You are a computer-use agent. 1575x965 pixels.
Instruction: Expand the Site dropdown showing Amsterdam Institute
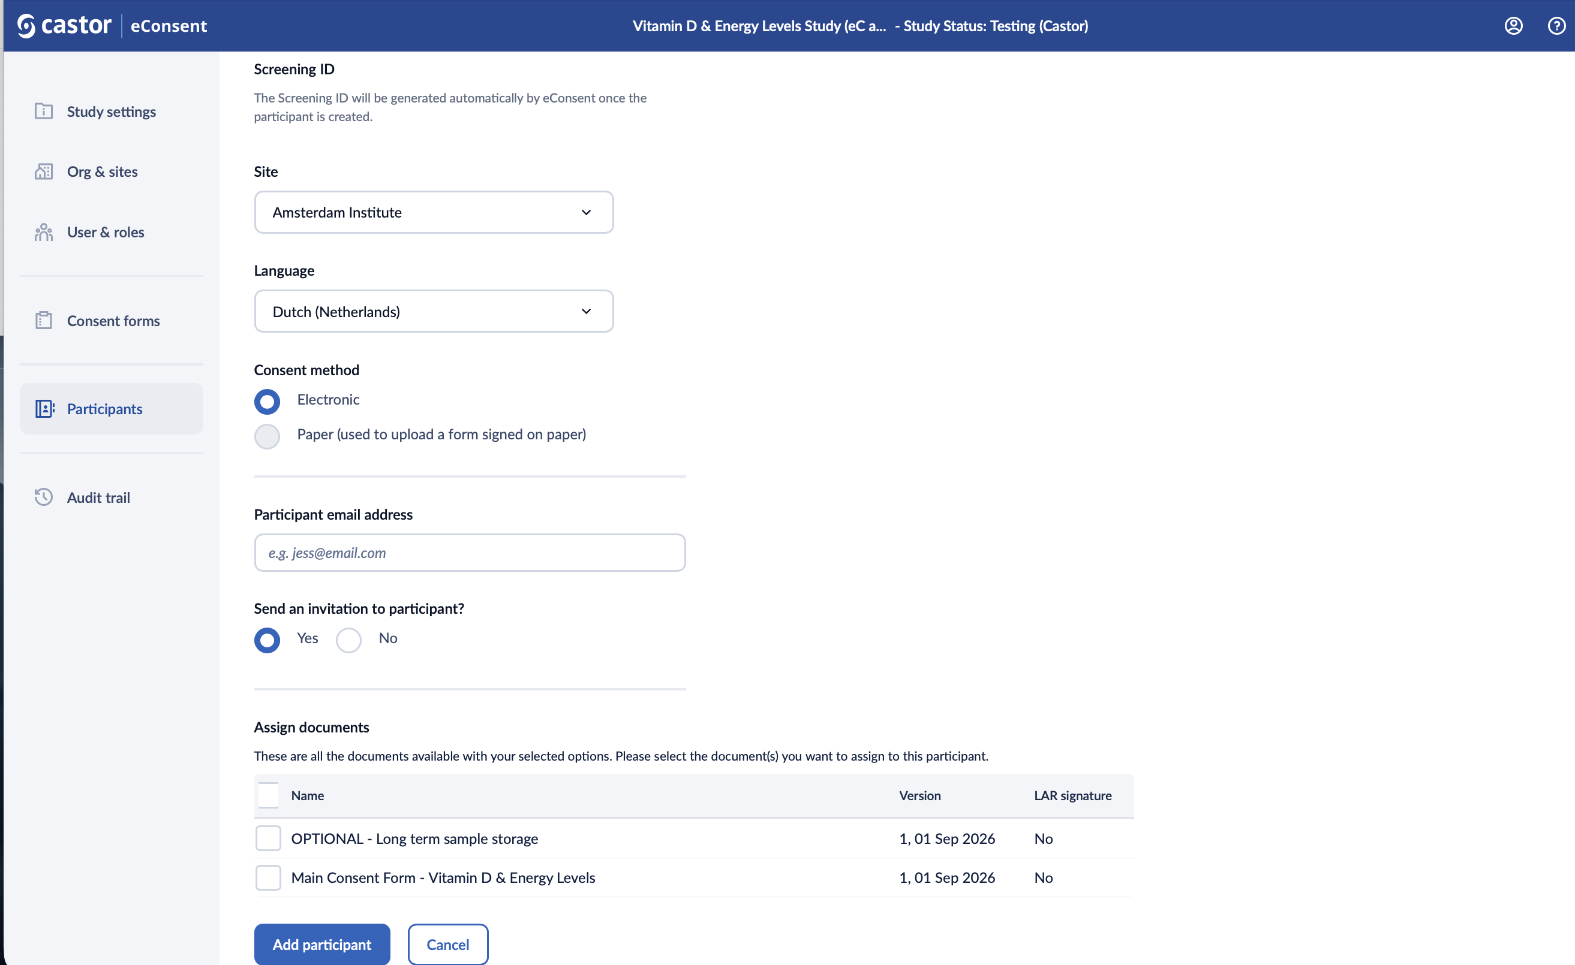pyautogui.click(x=434, y=212)
